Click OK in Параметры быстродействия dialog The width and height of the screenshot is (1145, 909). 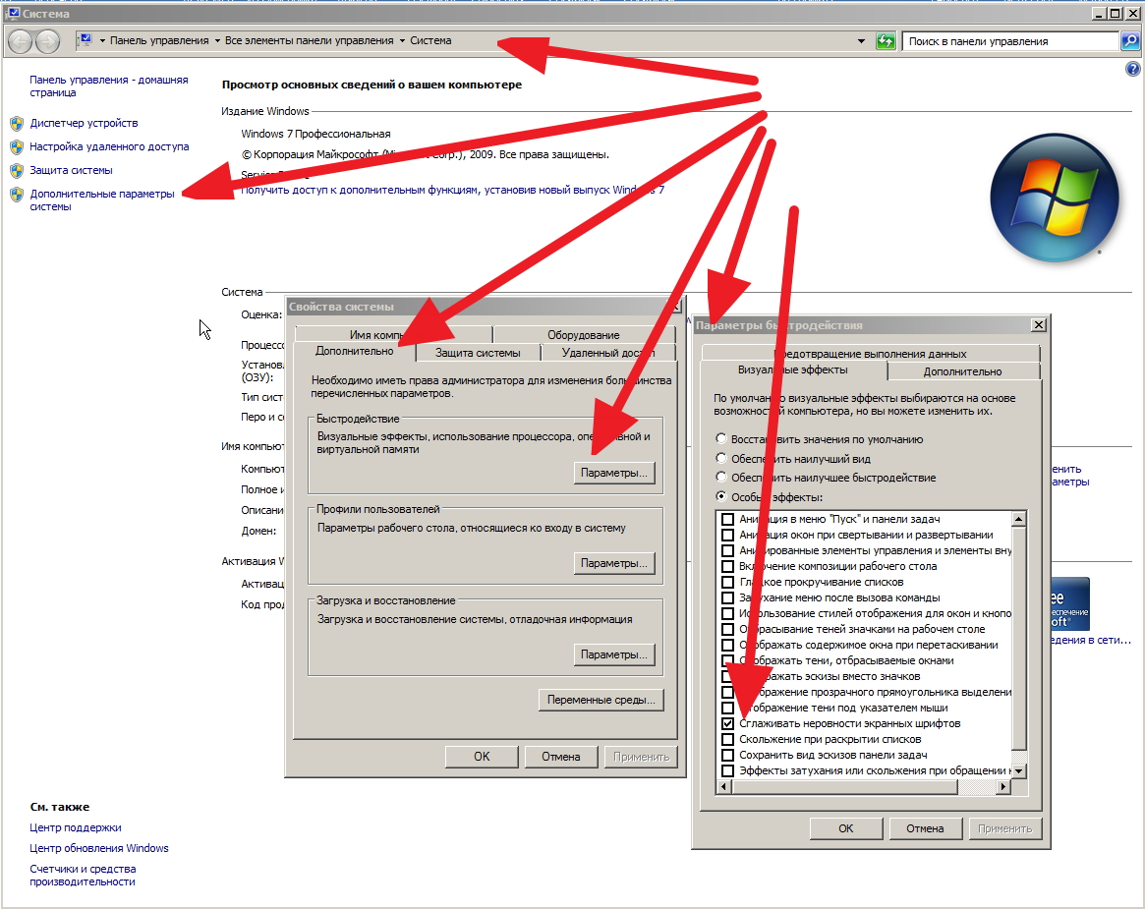pos(845,828)
